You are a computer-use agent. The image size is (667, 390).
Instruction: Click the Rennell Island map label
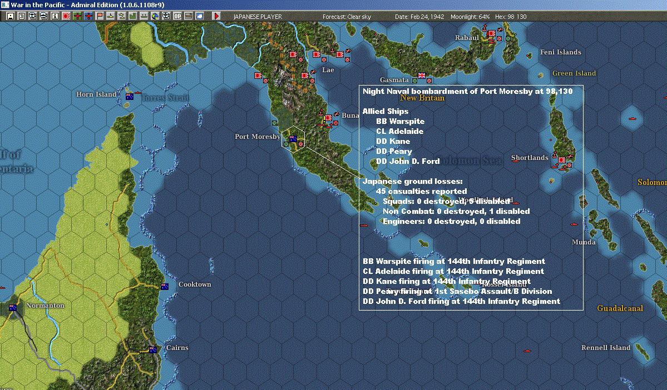[606, 348]
